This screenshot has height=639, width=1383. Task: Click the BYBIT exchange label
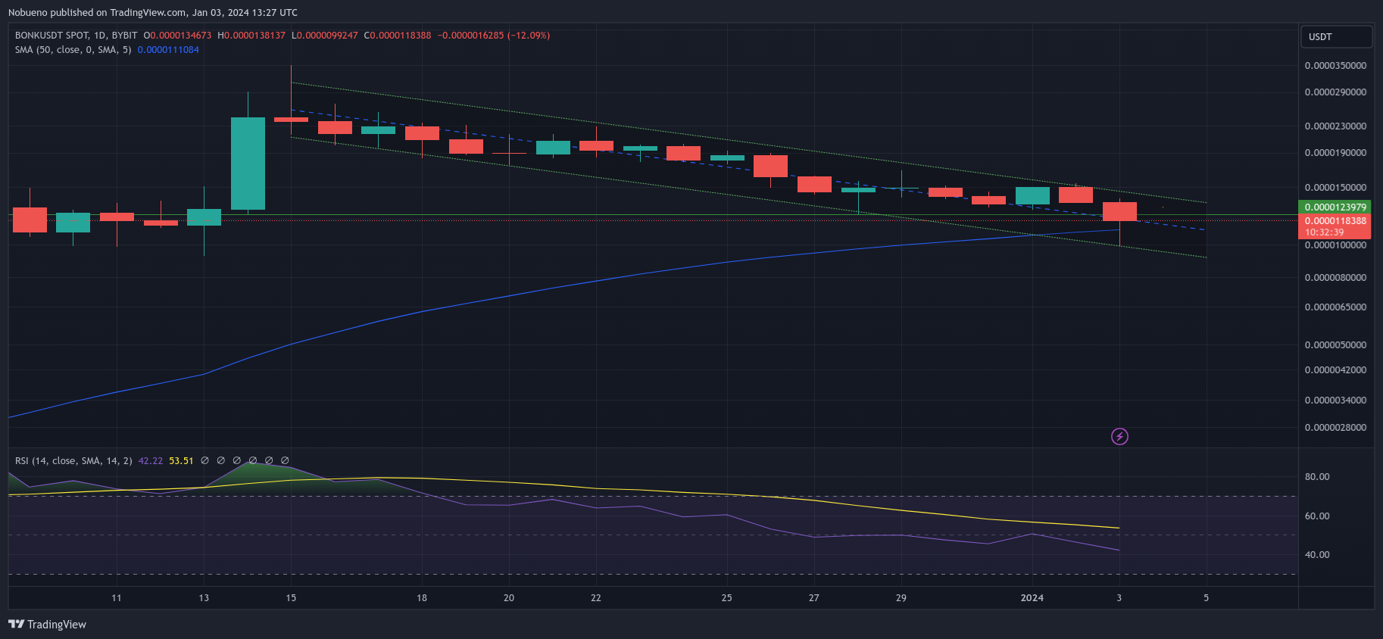point(125,36)
